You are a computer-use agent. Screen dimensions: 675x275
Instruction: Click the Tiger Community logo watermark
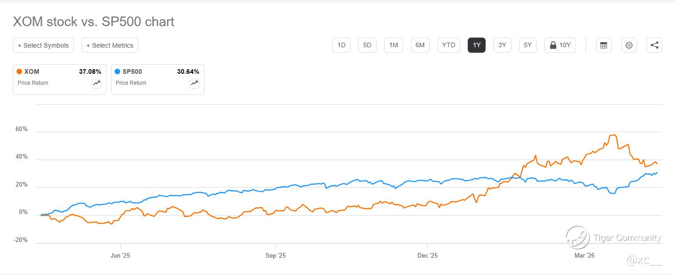578,237
